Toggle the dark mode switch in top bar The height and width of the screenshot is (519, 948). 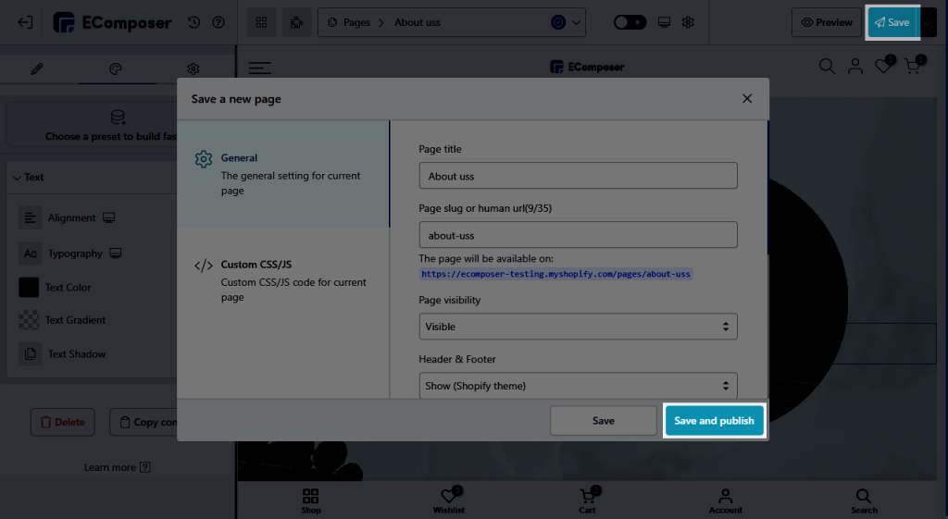[630, 22]
